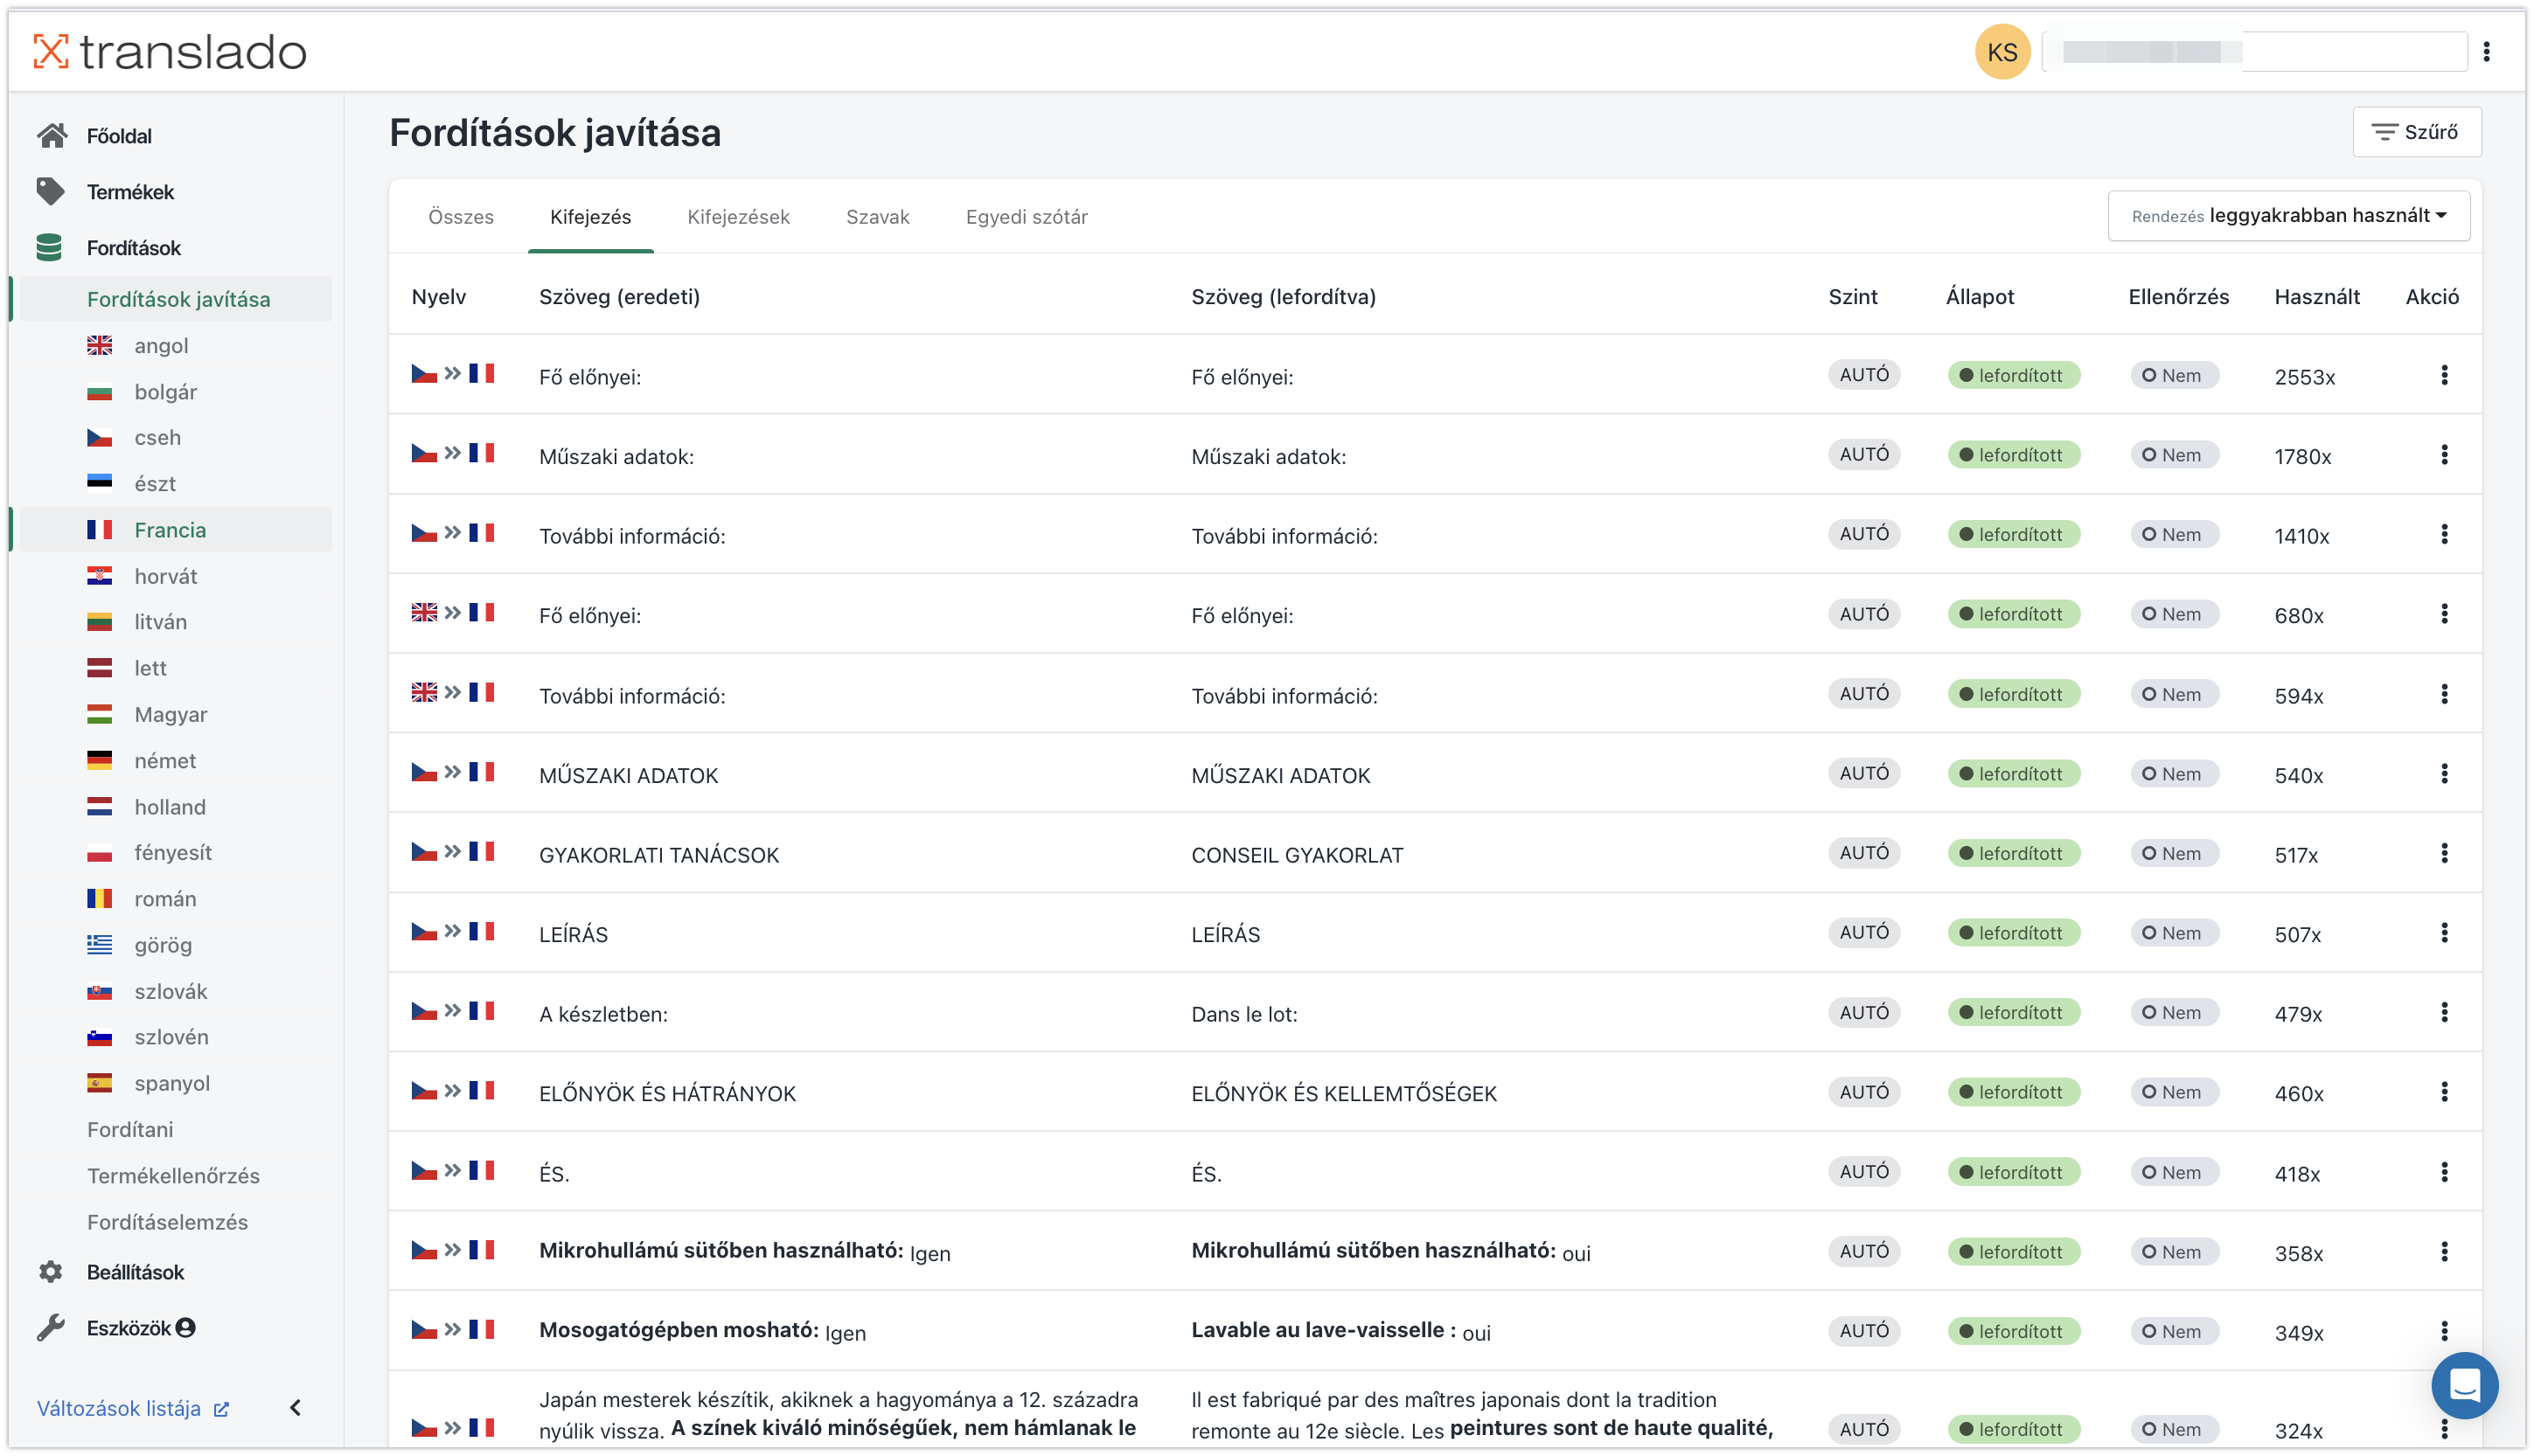
Task: Open actions menu for 680x row
Action: 2444,614
